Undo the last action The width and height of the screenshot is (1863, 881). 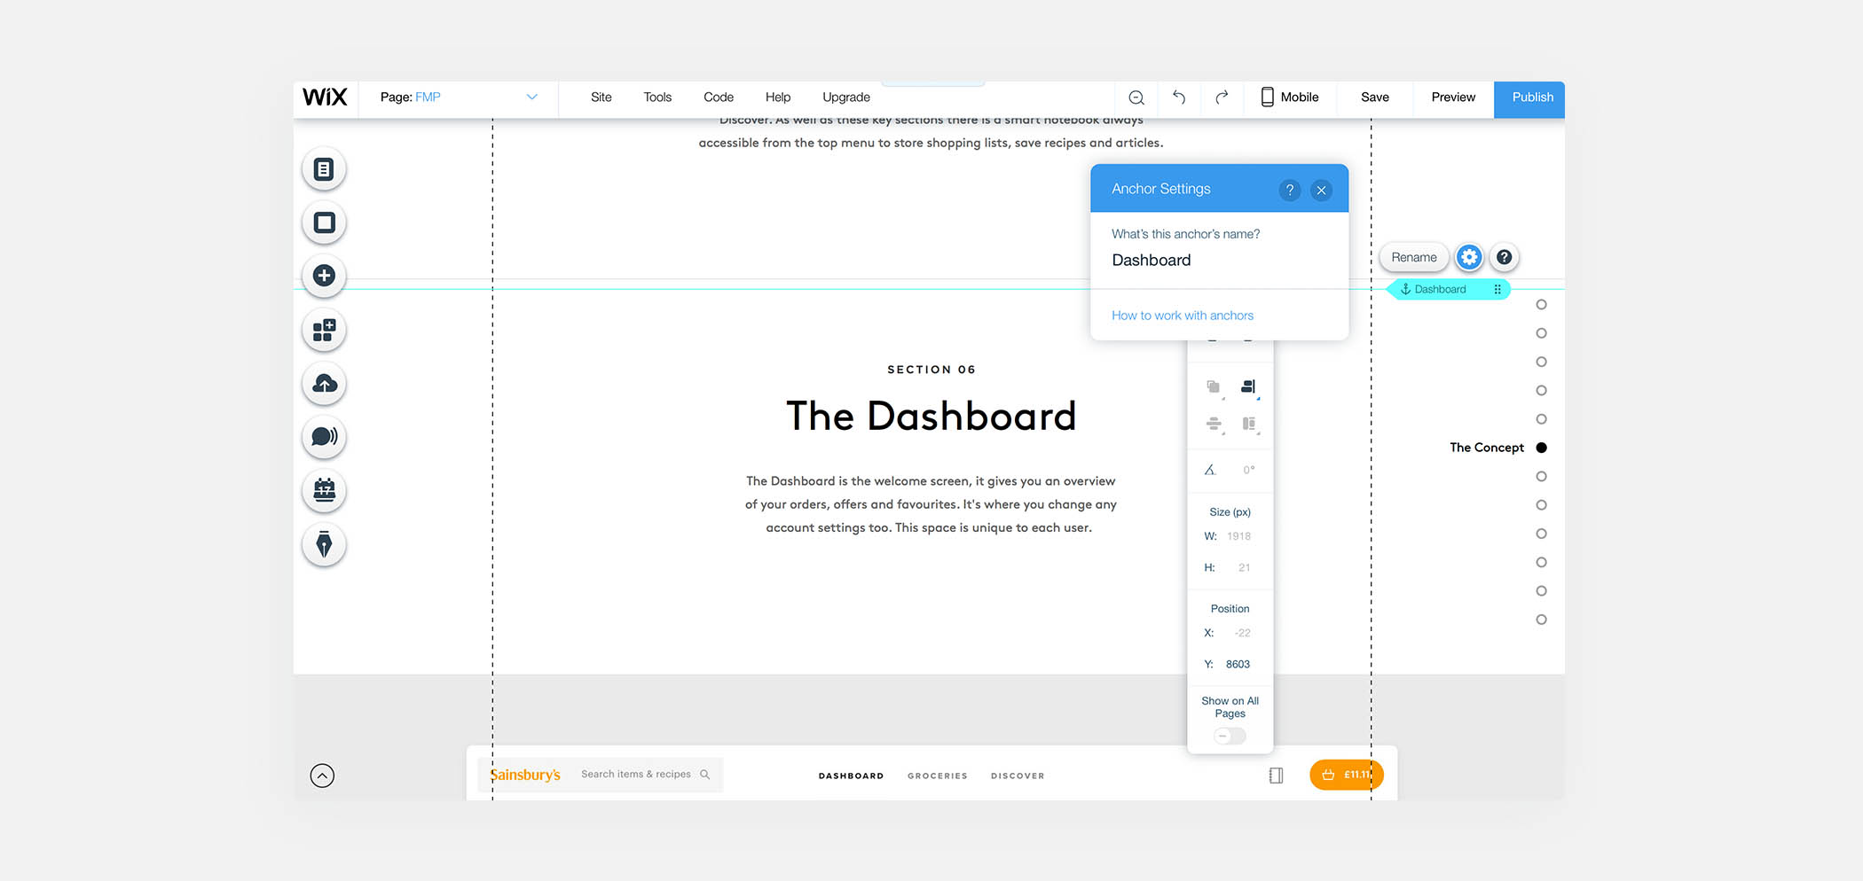[1179, 97]
